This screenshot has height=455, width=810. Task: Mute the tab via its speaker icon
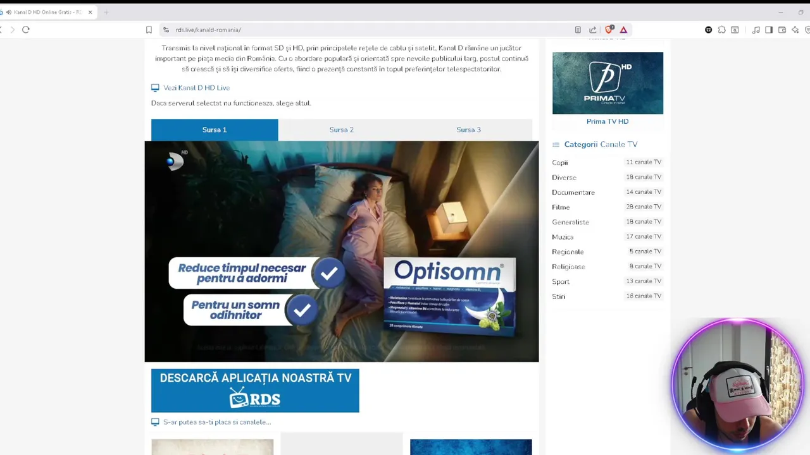(8, 12)
